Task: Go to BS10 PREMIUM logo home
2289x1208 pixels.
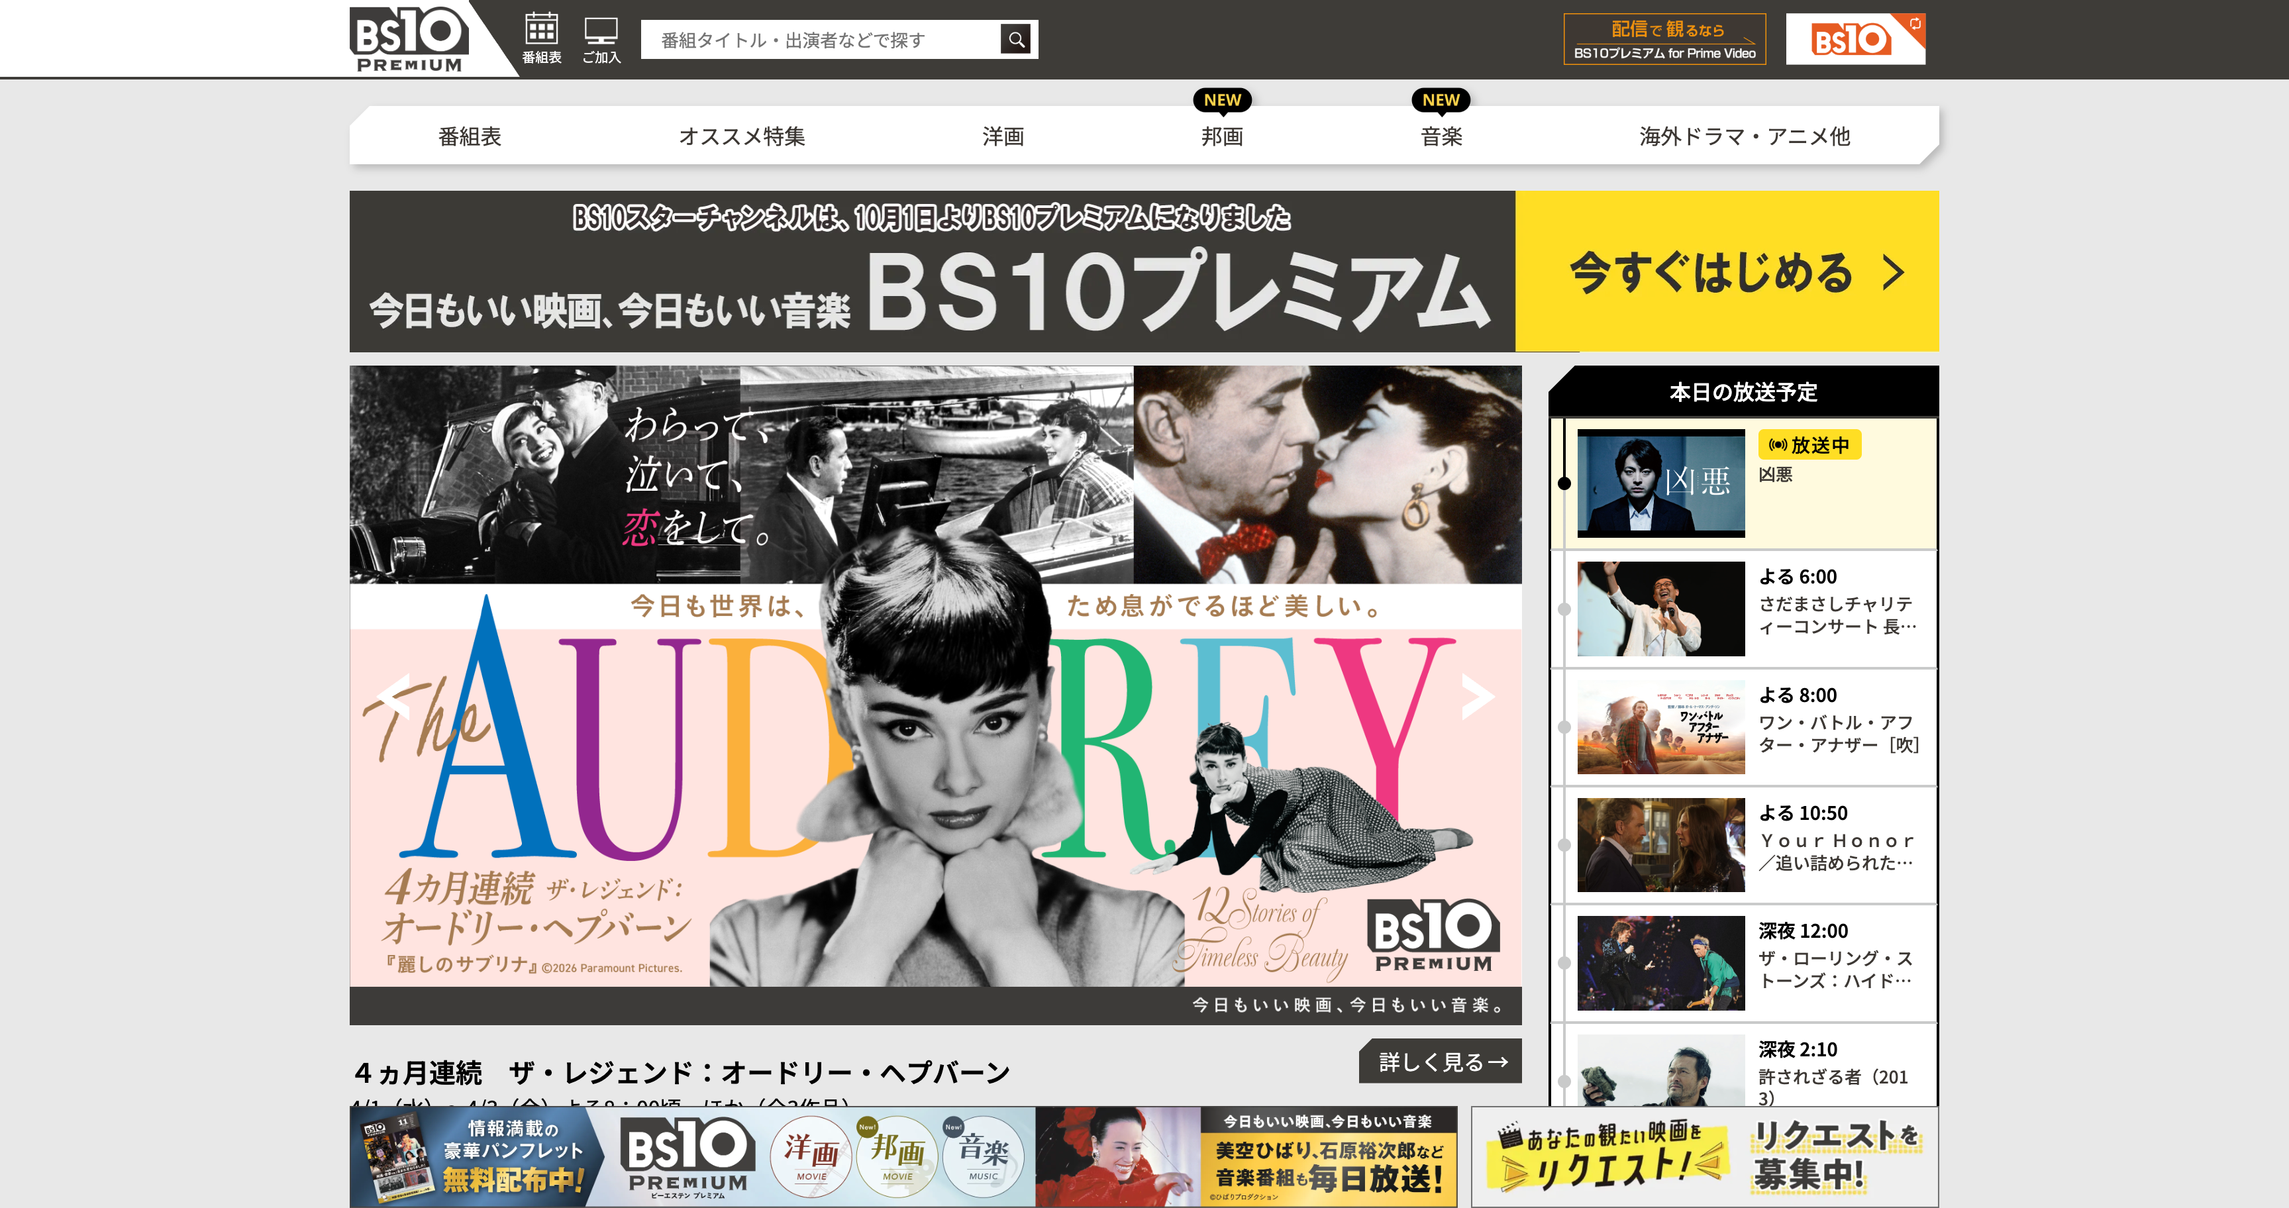Action: (x=409, y=39)
